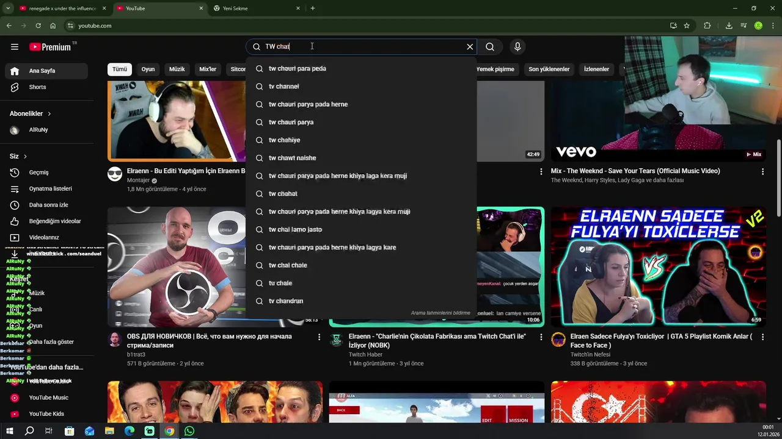
Task: Select the 'Tümü' filter chip
Action: (120, 69)
